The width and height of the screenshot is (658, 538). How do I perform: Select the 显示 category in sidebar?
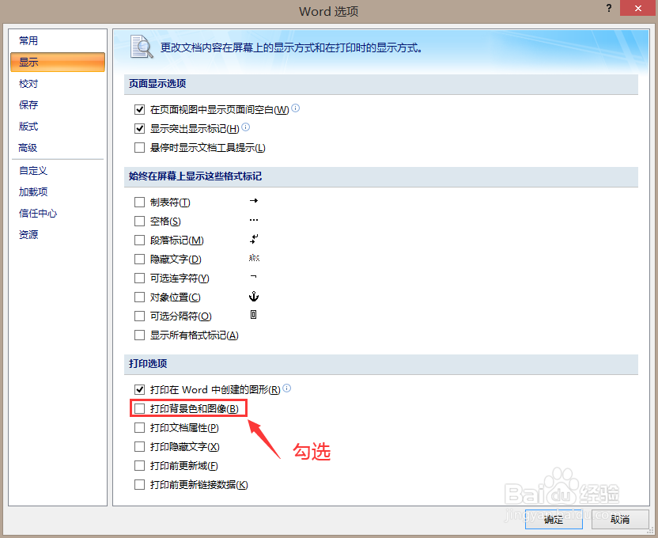(58, 63)
